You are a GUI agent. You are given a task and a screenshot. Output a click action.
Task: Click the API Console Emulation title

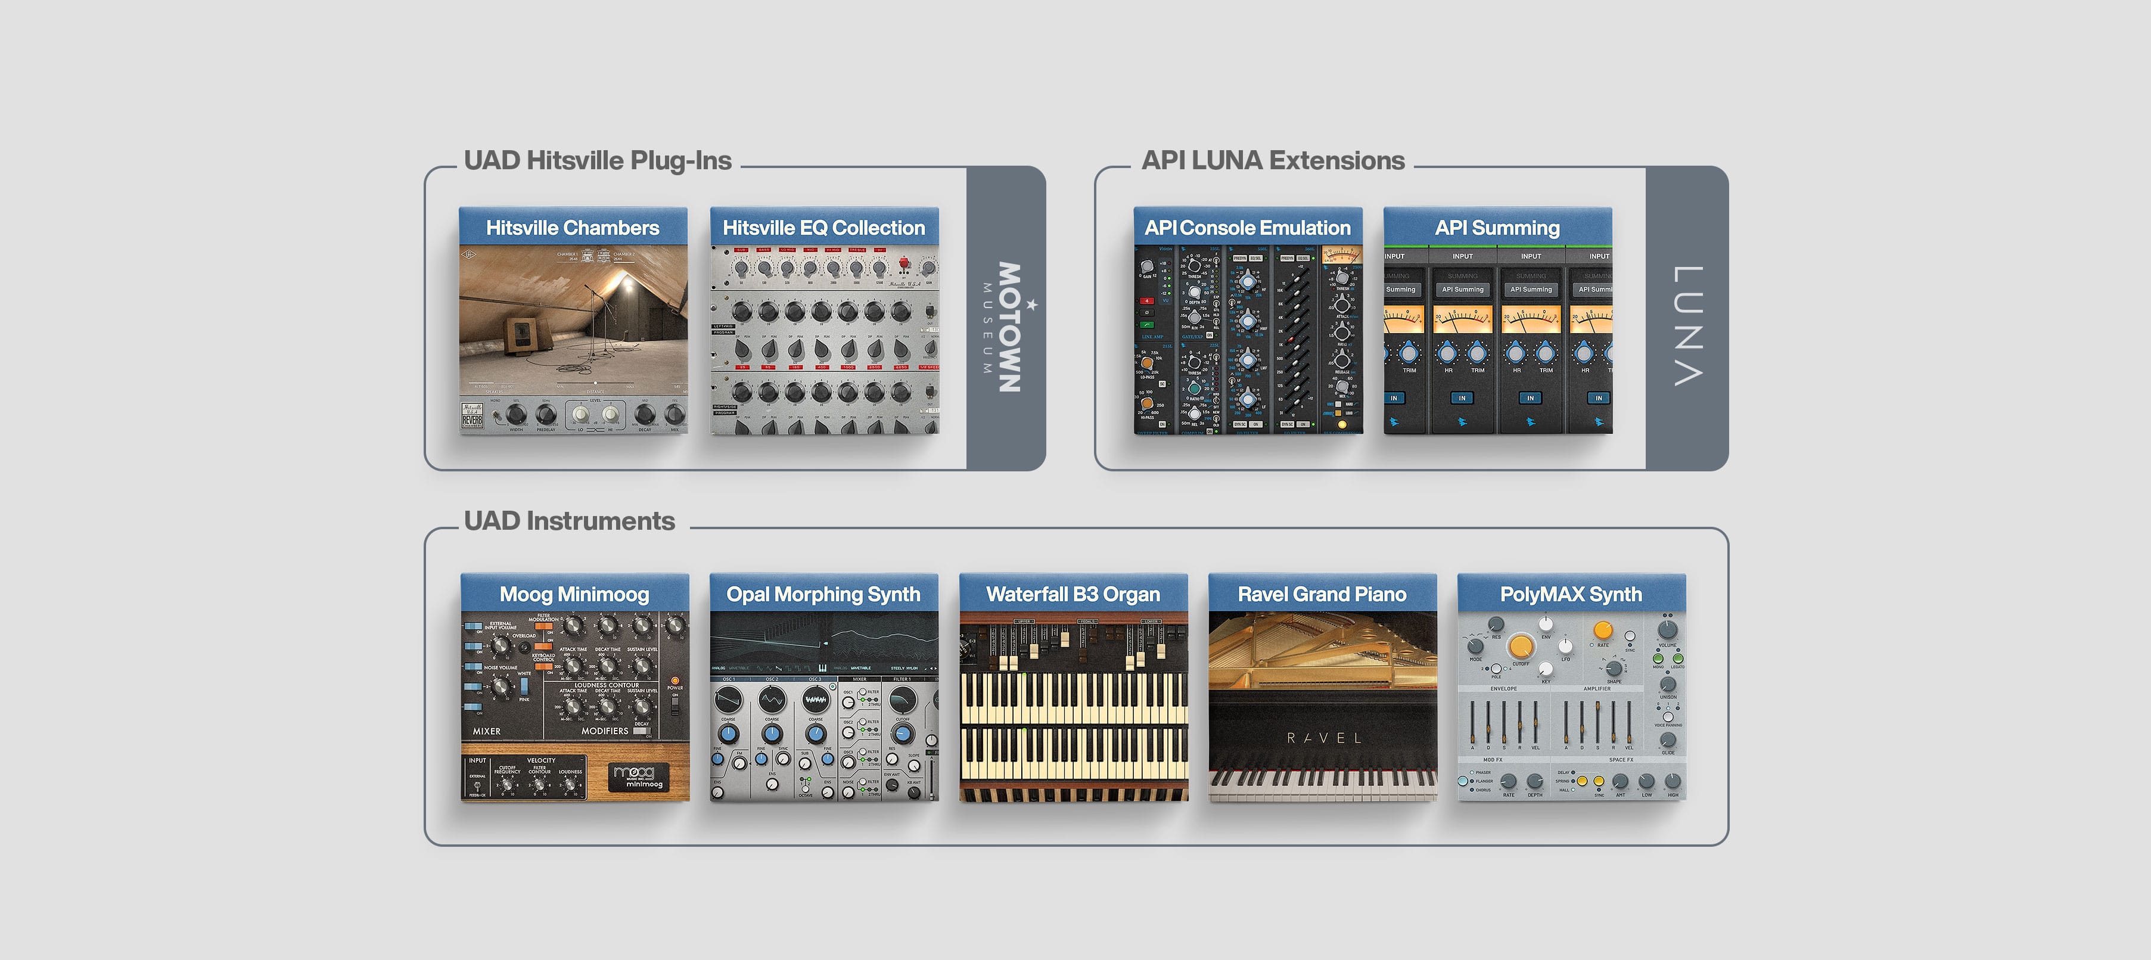(x=1248, y=227)
